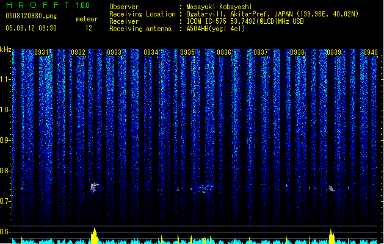This screenshot has width=384, height=244.
Task: Click the meteor count value 12
Action: [89, 28]
